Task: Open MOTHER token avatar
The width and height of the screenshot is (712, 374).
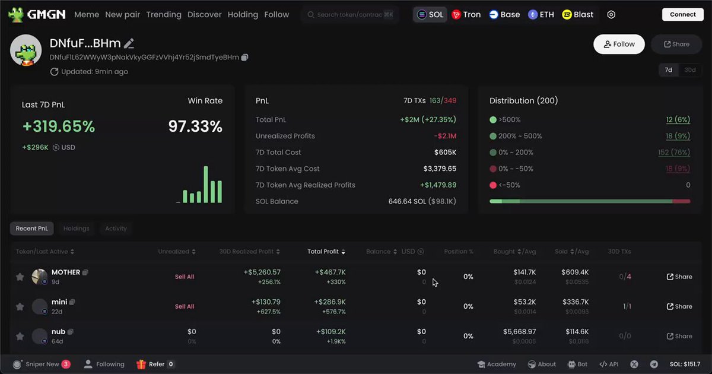Action: [40, 277]
